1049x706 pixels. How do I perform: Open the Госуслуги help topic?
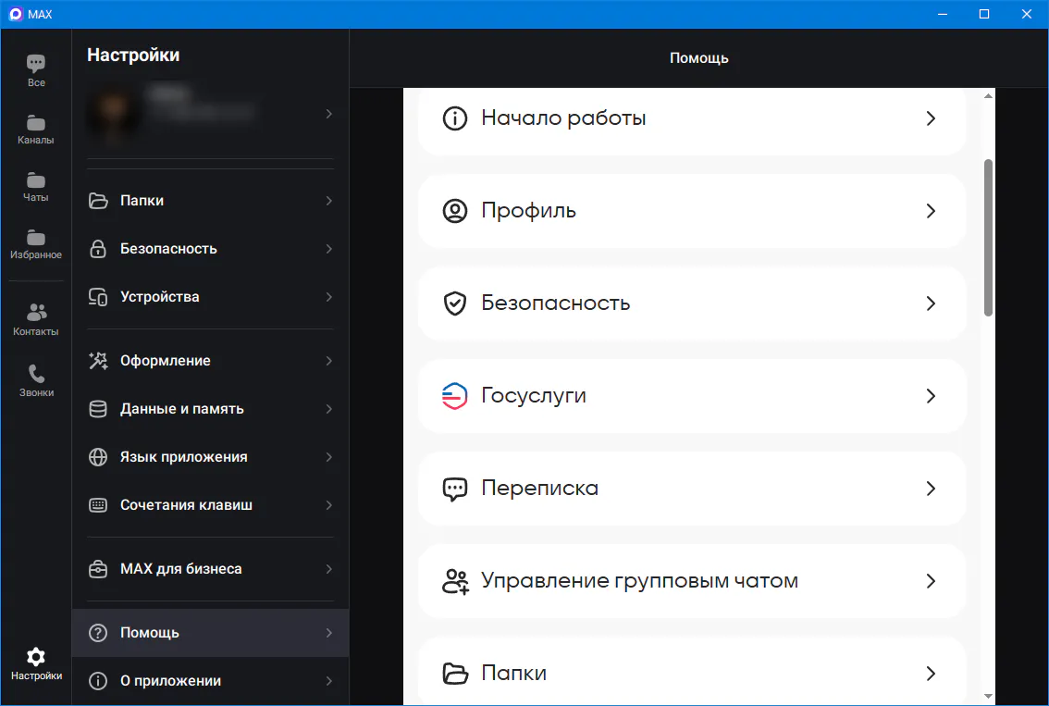click(x=692, y=395)
